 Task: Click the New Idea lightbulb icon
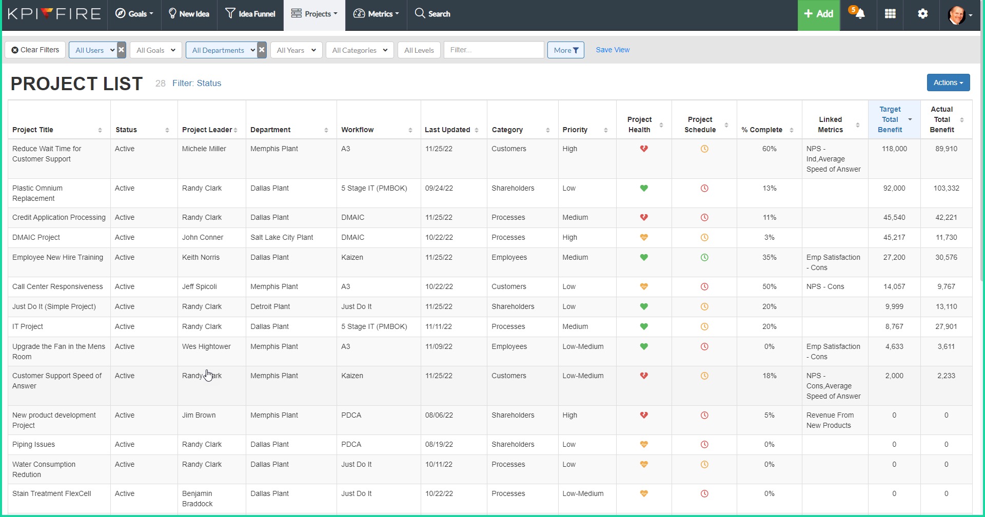[x=173, y=13]
